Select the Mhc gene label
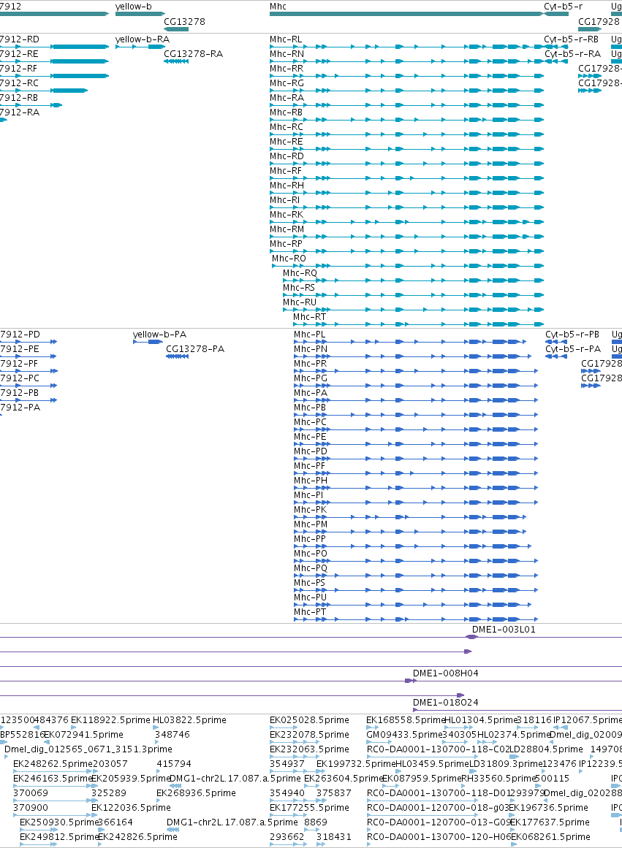The image size is (622, 848). pyautogui.click(x=278, y=7)
